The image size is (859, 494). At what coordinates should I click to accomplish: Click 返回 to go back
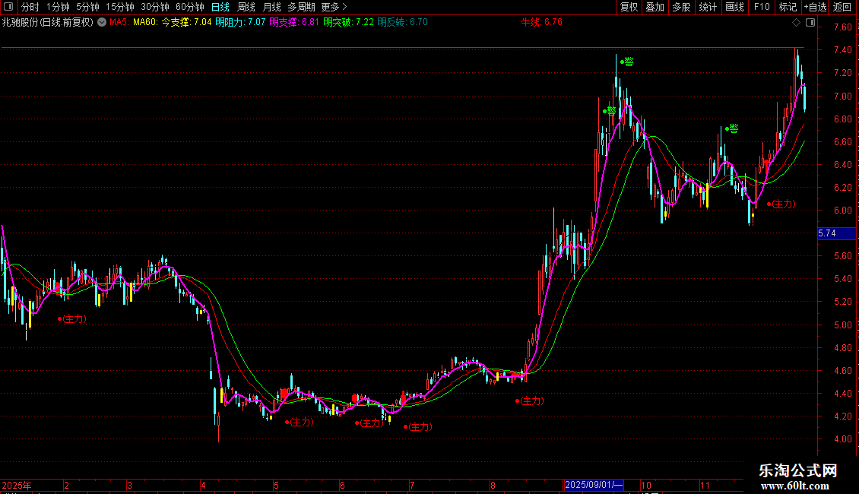click(x=842, y=7)
